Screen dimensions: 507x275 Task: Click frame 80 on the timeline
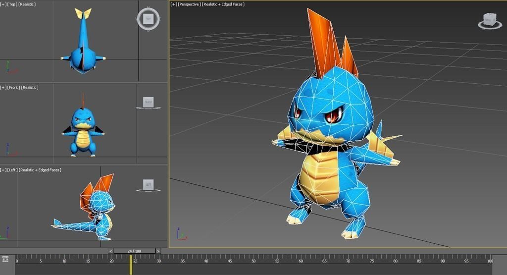pyautogui.click(x=396, y=261)
